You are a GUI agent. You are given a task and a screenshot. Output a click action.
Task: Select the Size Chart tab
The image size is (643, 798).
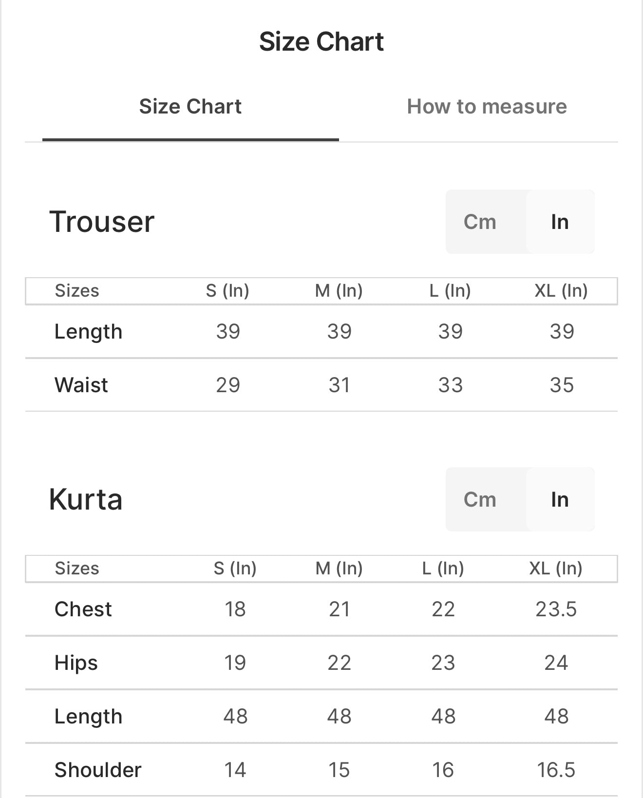(190, 107)
